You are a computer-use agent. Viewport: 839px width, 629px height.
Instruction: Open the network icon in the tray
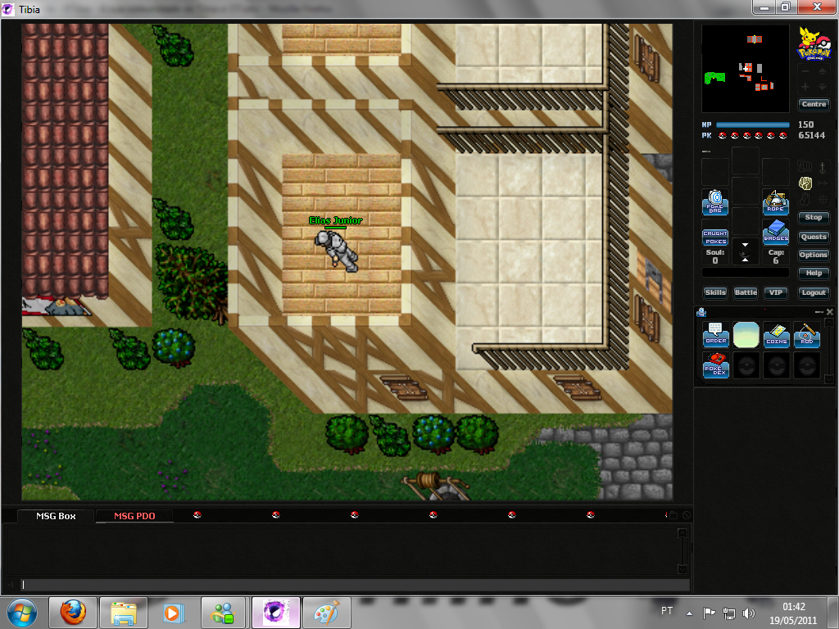[x=728, y=613]
